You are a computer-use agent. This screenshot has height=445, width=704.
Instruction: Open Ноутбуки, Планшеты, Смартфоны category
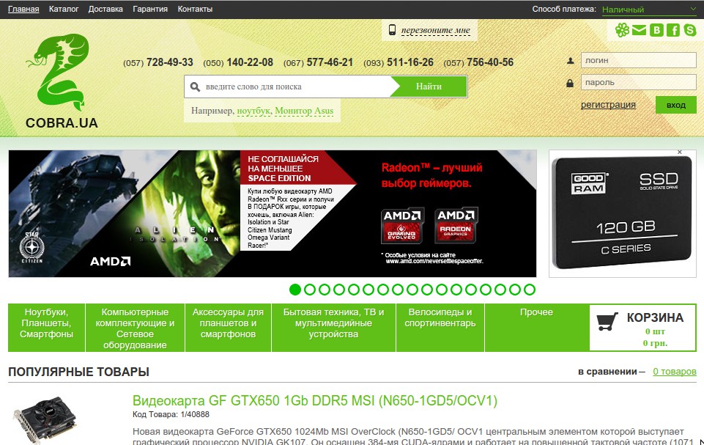(46, 328)
